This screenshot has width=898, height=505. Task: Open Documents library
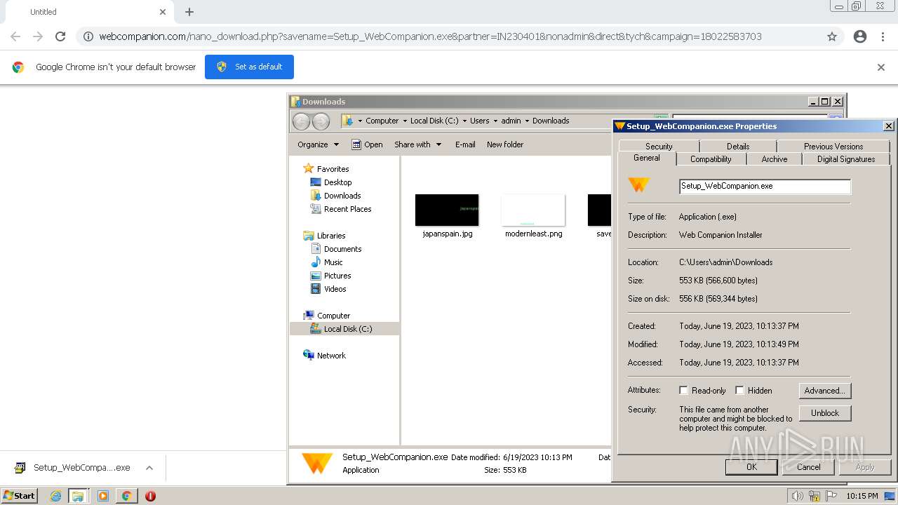point(342,249)
